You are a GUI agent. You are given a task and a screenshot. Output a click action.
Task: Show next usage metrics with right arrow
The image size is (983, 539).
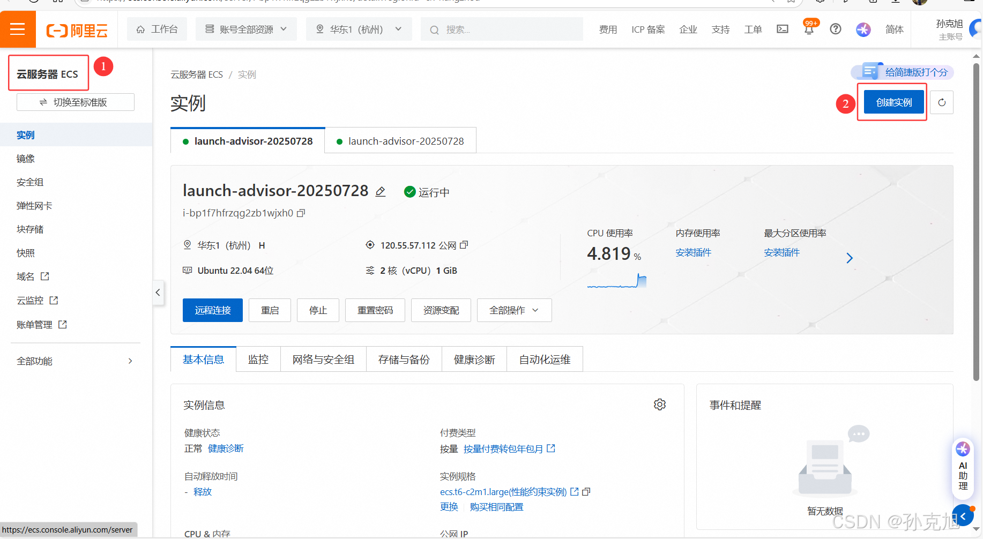point(850,258)
